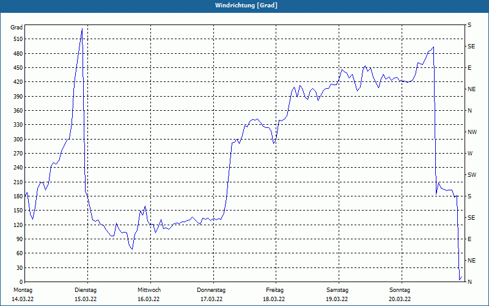Click the 510 value on the degree axis
The image size is (489, 306).
(x=18, y=39)
